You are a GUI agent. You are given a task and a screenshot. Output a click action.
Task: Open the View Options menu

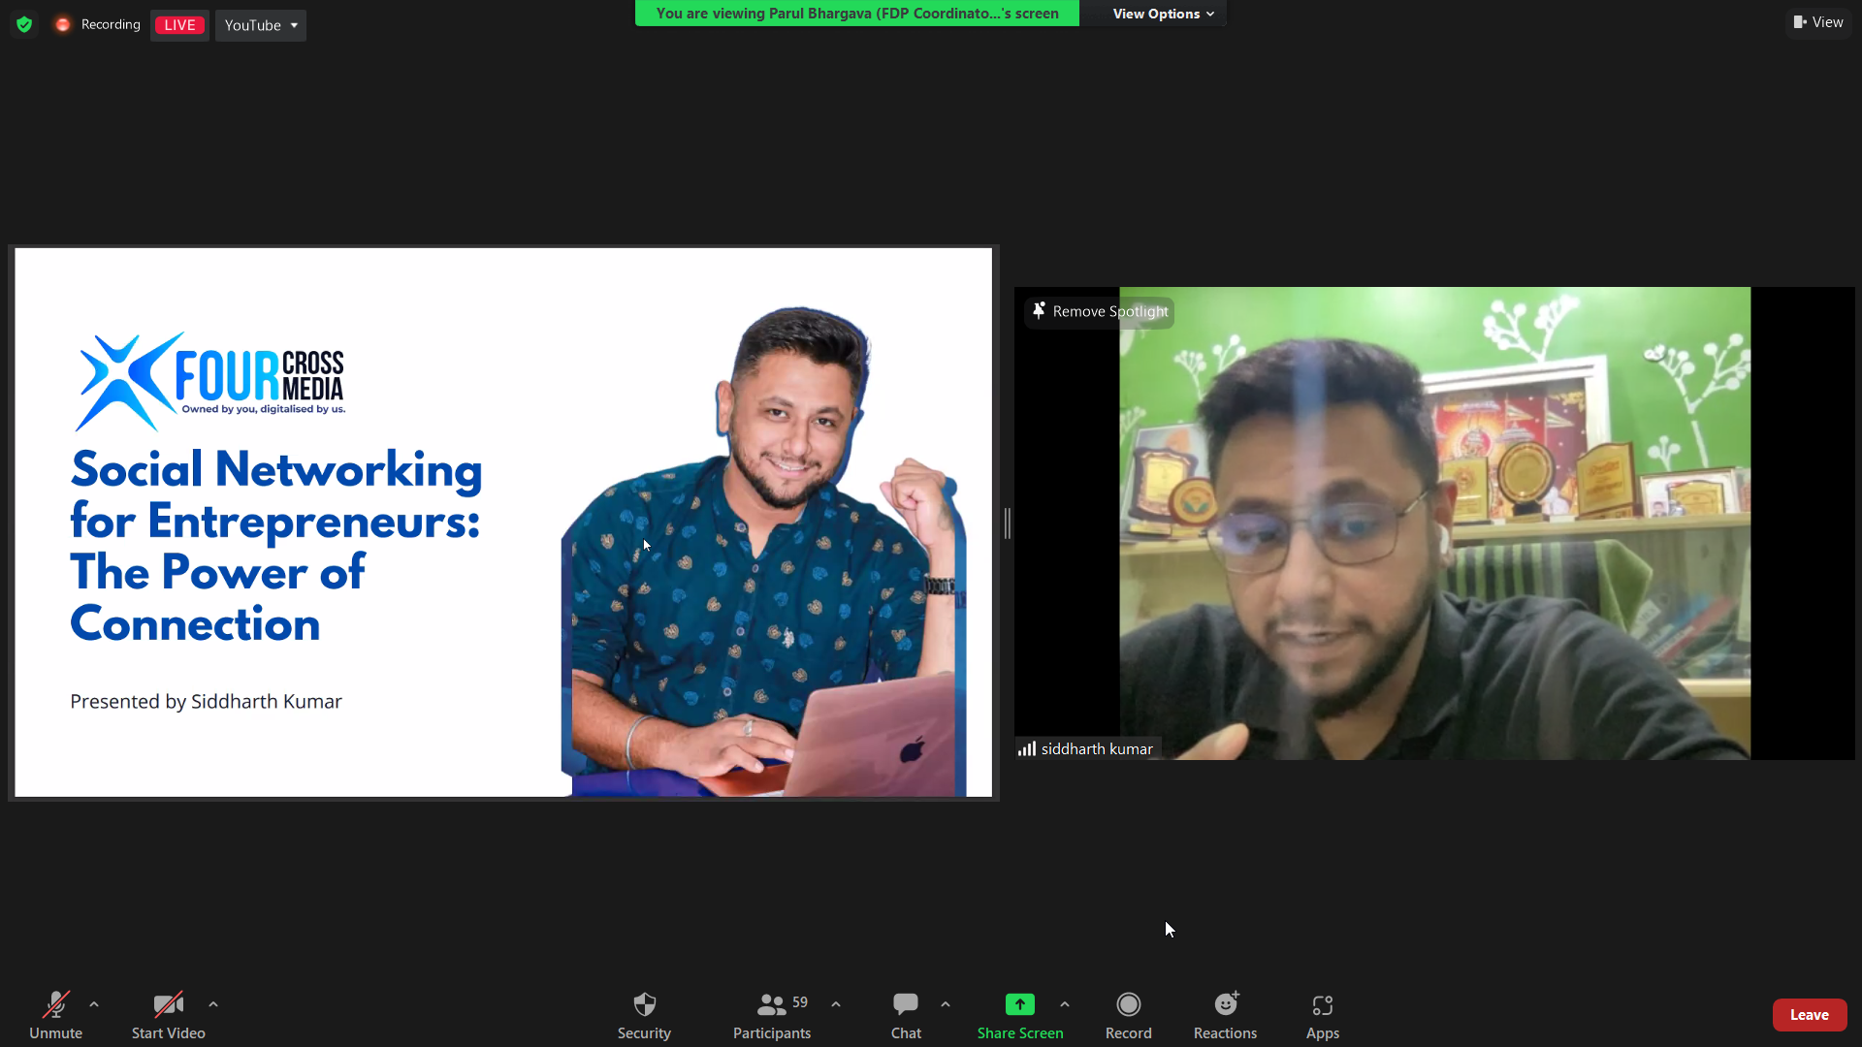tap(1162, 14)
